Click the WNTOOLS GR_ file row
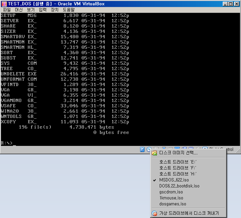 (65, 116)
